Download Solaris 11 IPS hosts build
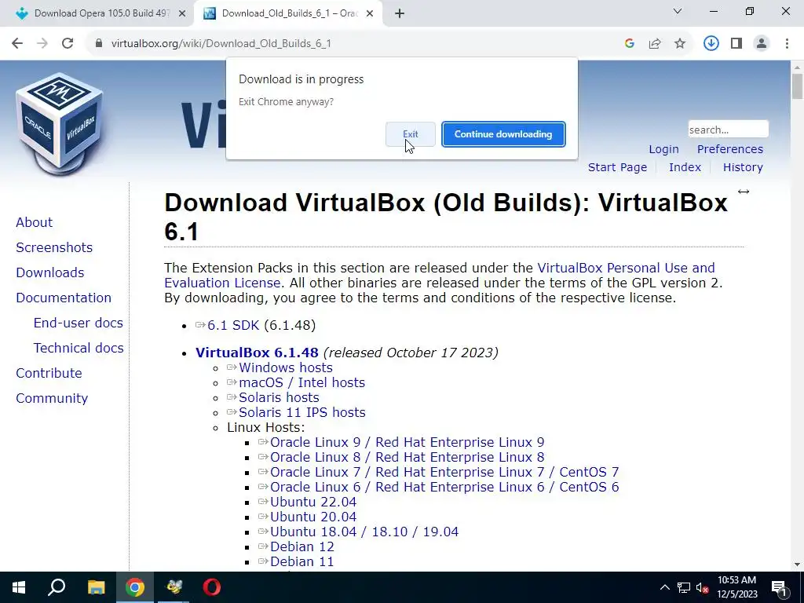 [x=302, y=412]
